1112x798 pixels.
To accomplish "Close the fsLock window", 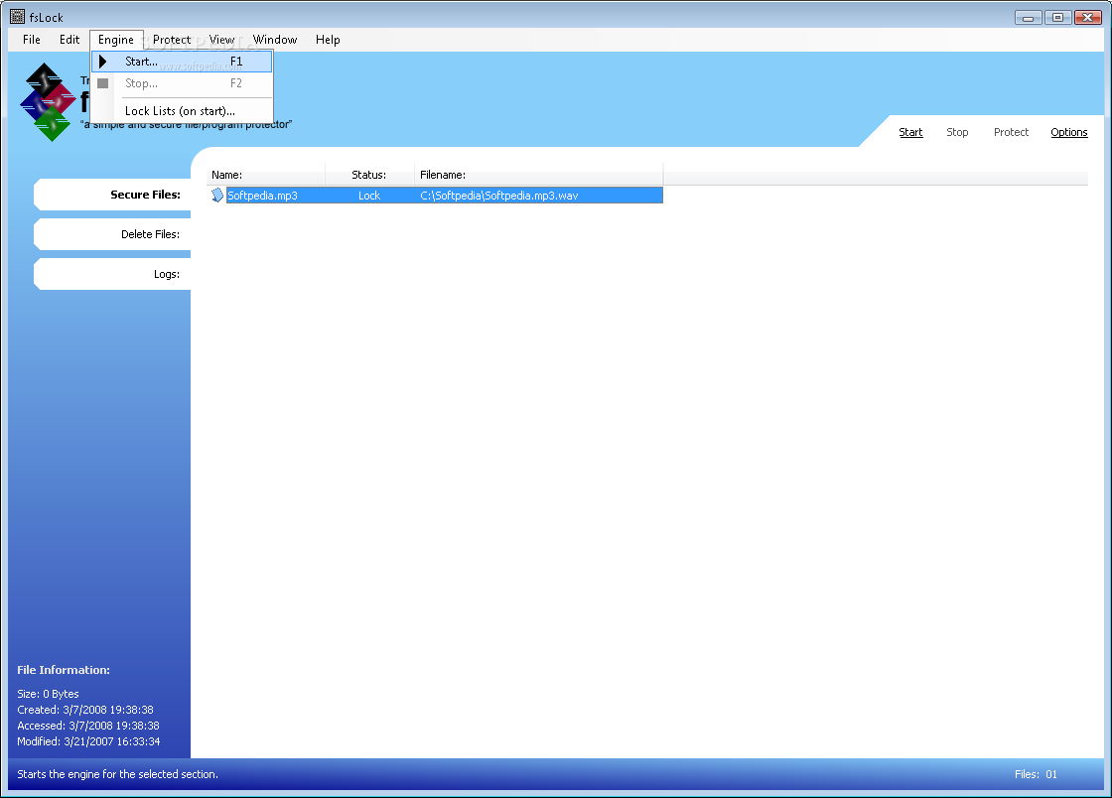I will (x=1087, y=17).
